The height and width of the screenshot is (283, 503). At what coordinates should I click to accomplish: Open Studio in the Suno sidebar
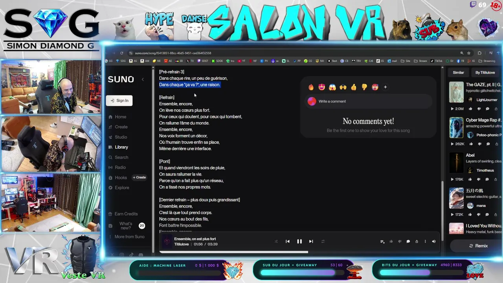pos(117,137)
